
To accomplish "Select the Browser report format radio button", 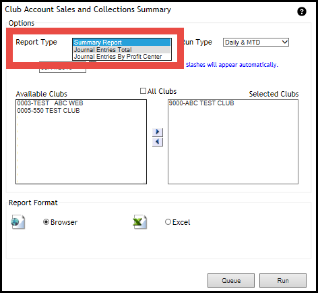I will 46,222.
